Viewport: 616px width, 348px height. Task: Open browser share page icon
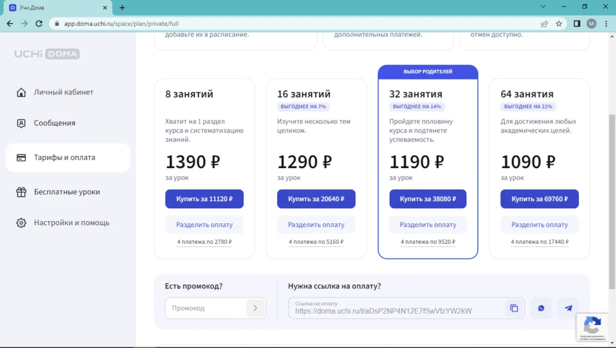[x=544, y=24]
